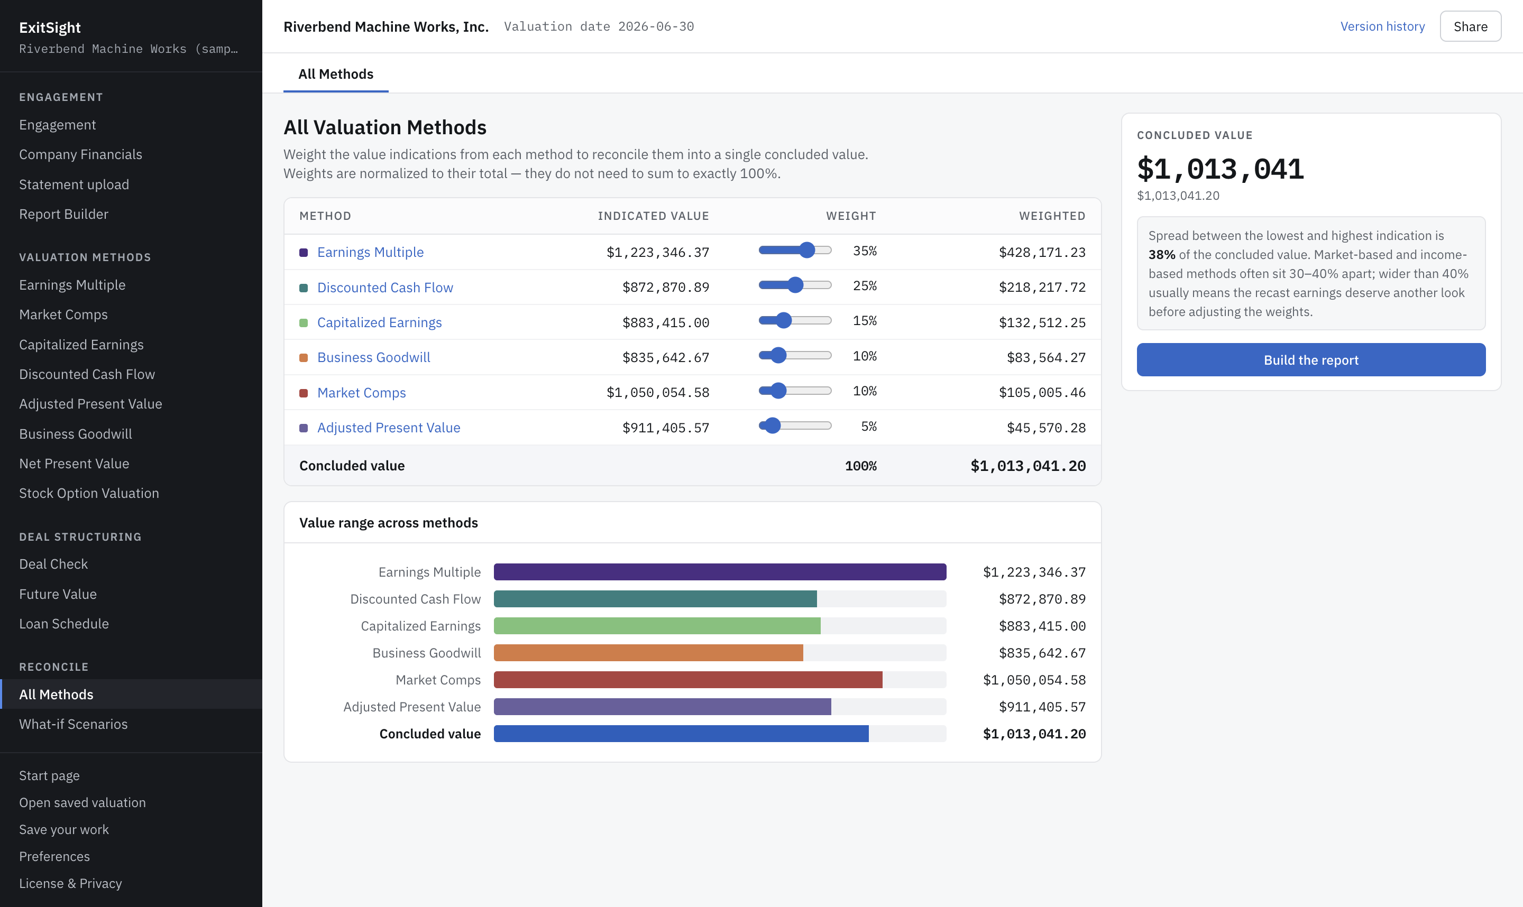Image resolution: width=1523 pixels, height=907 pixels.
Task: Open Loan Schedule in sidebar
Action: click(131, 623)
